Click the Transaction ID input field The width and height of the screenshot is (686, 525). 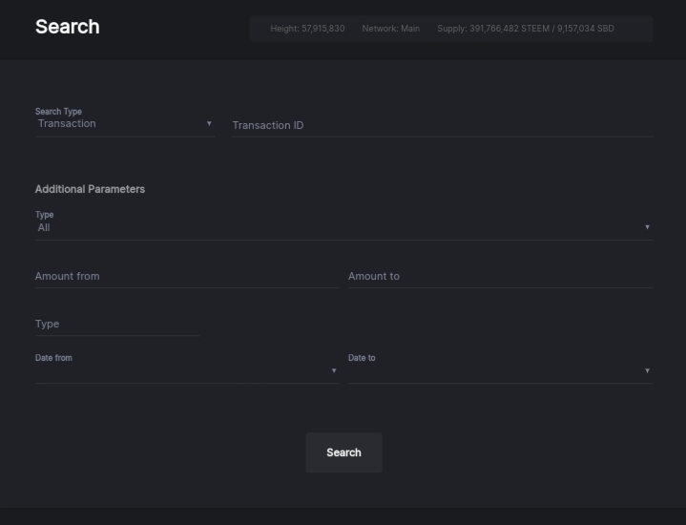pyautogui.click(x=443, y=125)
